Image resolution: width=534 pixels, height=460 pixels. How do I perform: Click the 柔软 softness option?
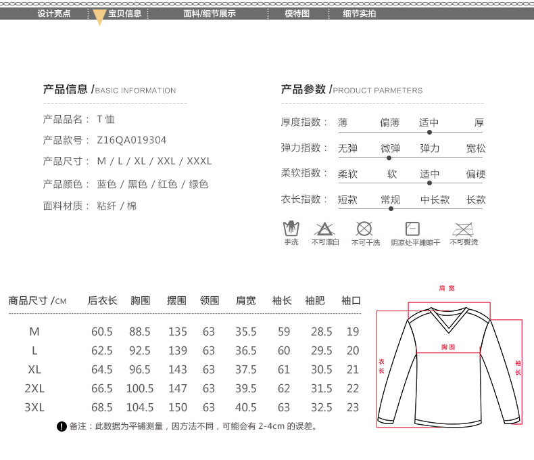[x=347, y=174]
